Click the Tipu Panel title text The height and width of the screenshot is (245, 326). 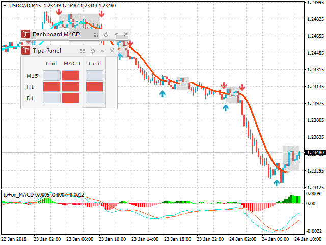47,51
